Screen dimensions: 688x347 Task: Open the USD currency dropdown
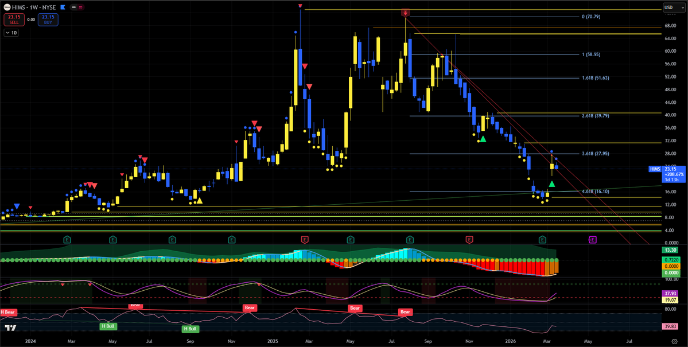(674, 7)
